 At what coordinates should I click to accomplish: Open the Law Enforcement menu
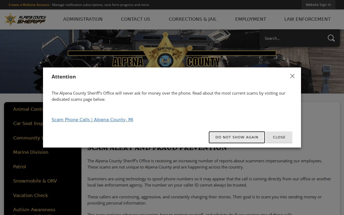307,19
